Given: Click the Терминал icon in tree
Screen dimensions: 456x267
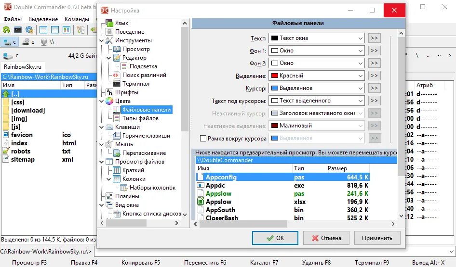Looking at the screenshot, I should [x=117, y=84].
